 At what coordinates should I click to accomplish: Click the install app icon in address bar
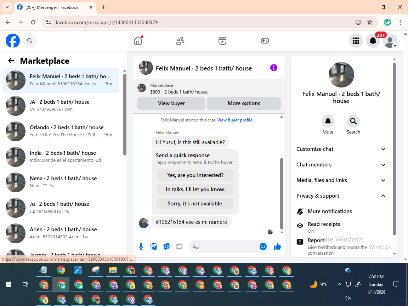point(358,22)
